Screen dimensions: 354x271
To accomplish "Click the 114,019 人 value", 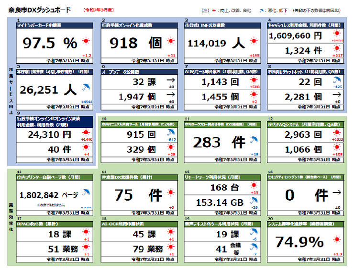I will (216, 43).
